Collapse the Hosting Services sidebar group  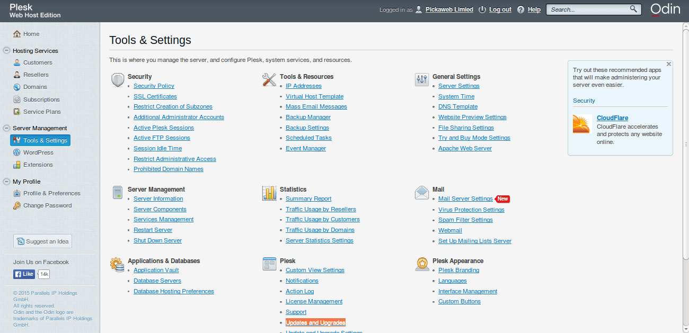(x=7, y=51)
